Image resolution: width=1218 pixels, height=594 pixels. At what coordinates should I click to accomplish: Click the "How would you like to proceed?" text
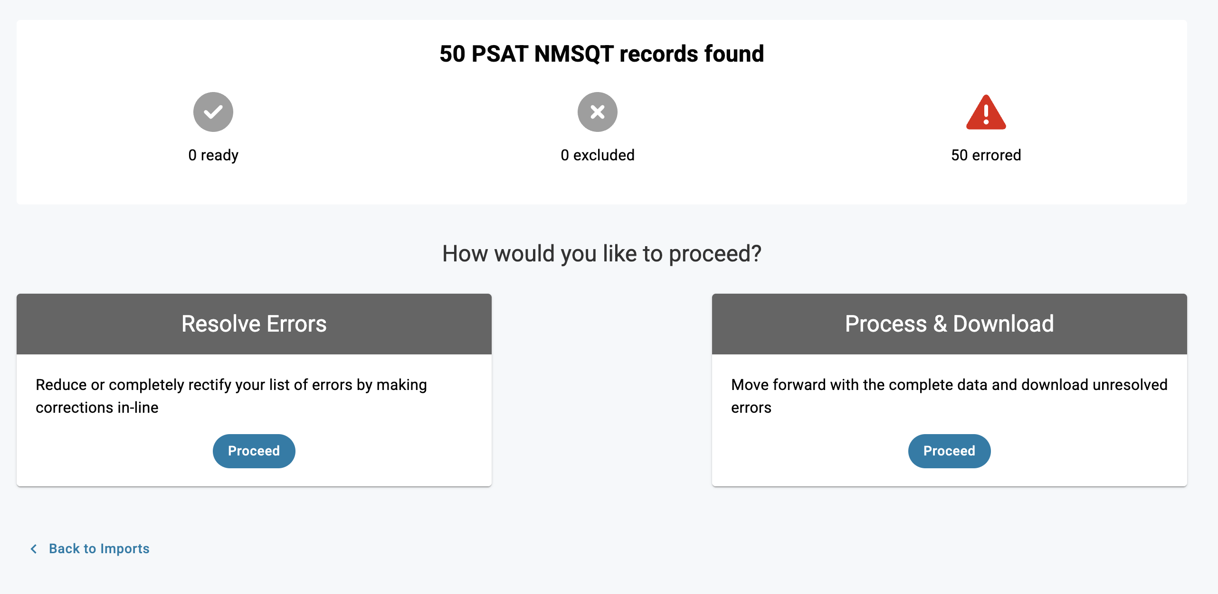click(x=601, y=253)
